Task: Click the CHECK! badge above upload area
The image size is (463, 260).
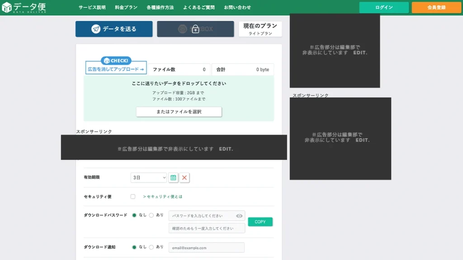Action: tap(116, 61)
